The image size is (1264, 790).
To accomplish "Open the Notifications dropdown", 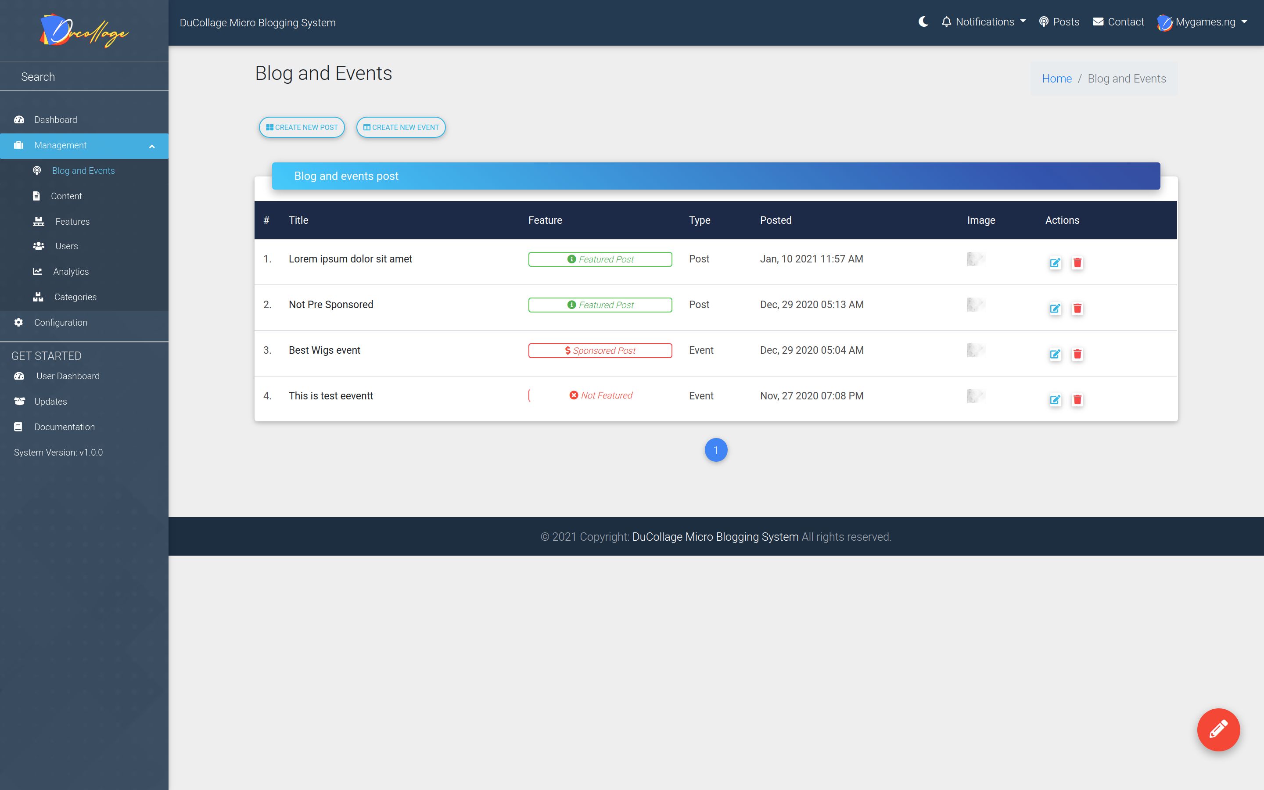I will [x=984, y=22].
